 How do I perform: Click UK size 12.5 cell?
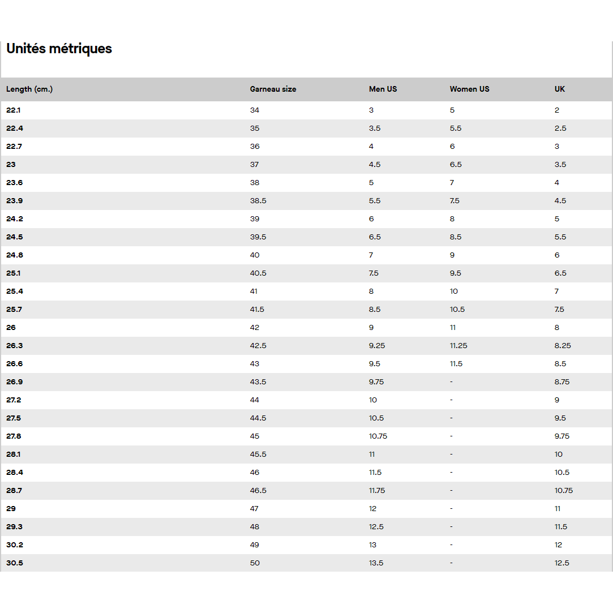pos(562,563)
